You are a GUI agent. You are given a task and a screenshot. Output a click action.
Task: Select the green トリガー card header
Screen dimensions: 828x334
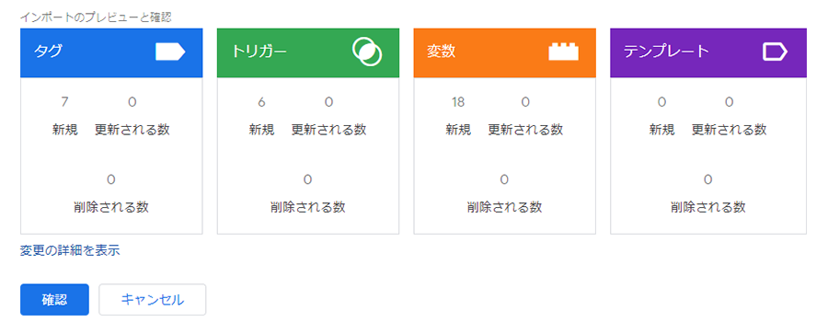[308, 52]
